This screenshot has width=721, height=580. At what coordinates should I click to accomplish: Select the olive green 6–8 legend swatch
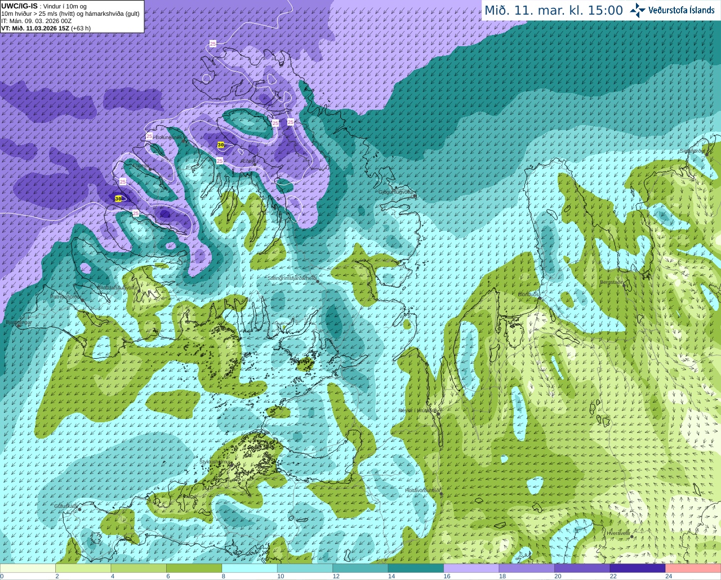(194, 568)
